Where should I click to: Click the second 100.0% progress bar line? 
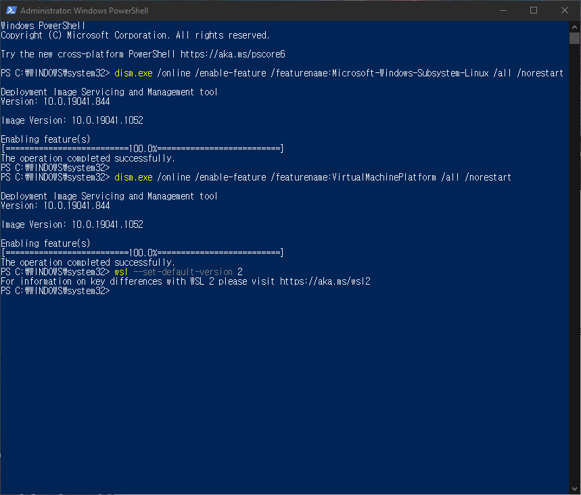[142, 253]
